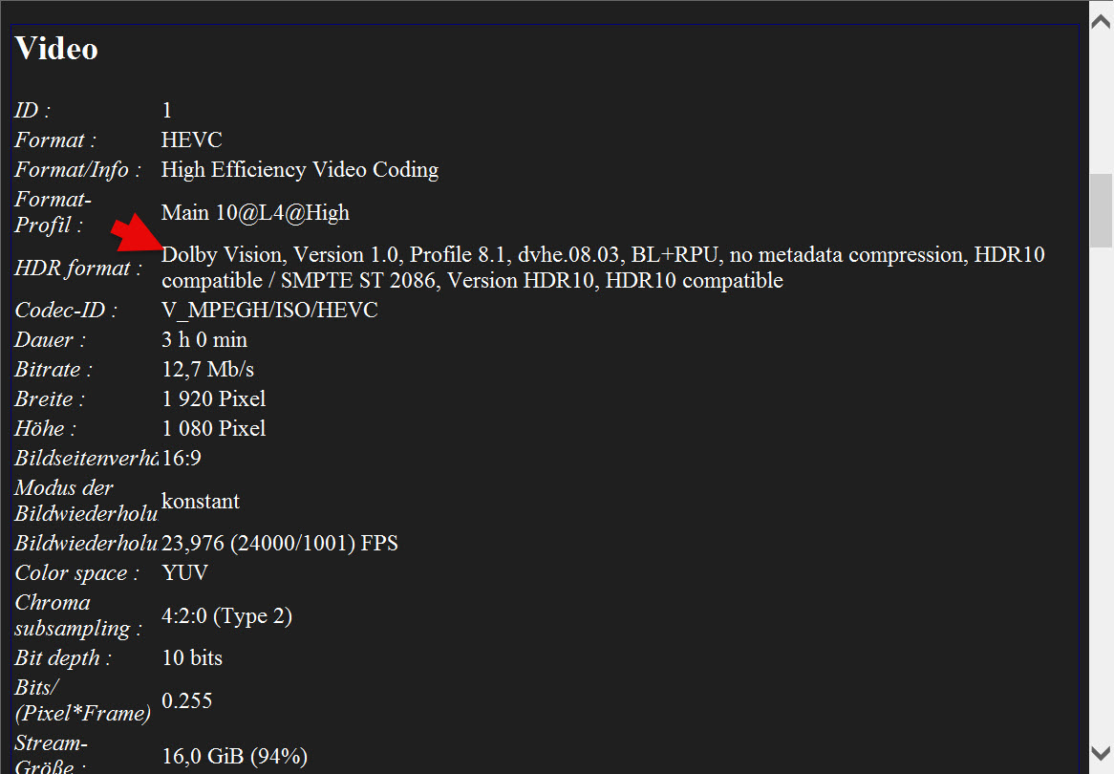Click the 12,7 Mb/s bitrate value
Viewport: 1114px width, 774px height.
207,369
